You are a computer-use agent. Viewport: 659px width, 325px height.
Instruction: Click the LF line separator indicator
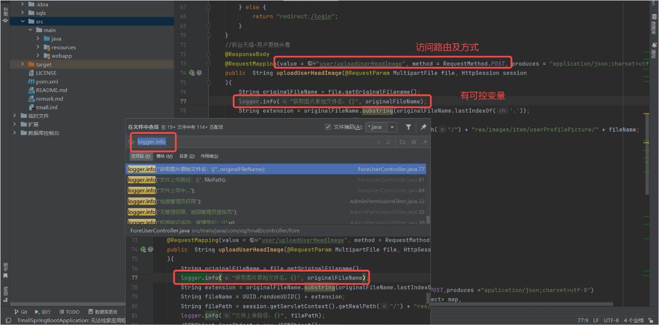point(596,320)
